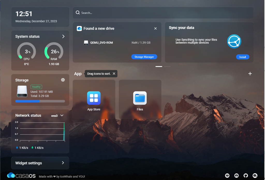265x180 pixels.
Task: Dismiss the Drag icons to sort tip
Action: [x=114, y=74]
